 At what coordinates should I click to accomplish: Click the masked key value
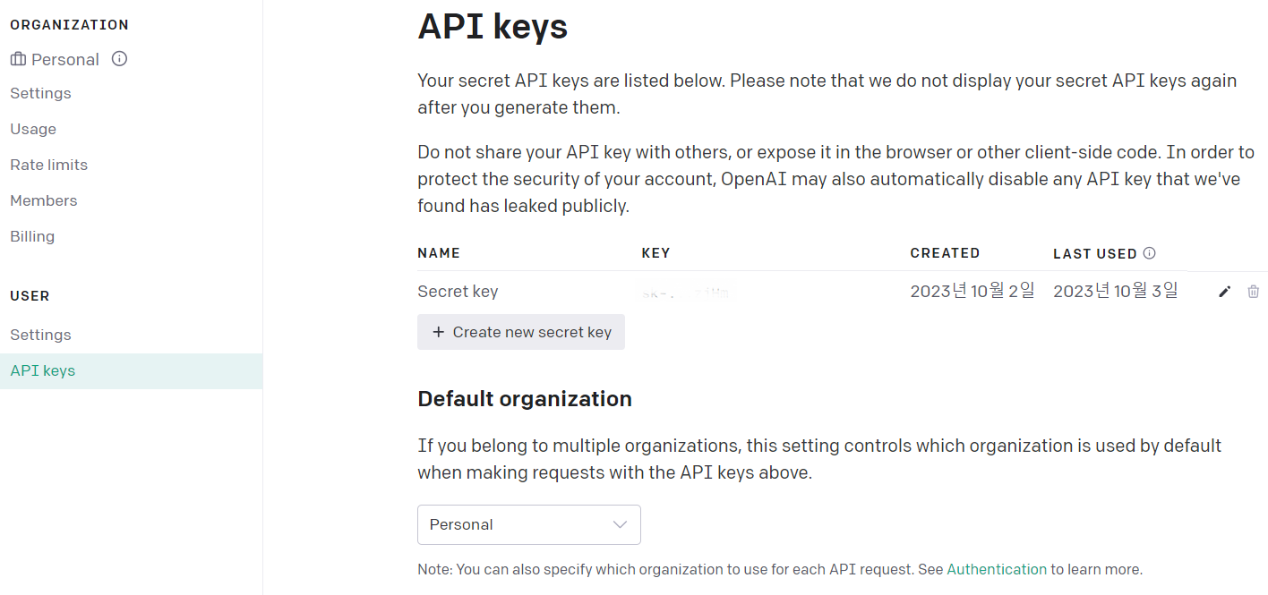(x=686, y=293)
